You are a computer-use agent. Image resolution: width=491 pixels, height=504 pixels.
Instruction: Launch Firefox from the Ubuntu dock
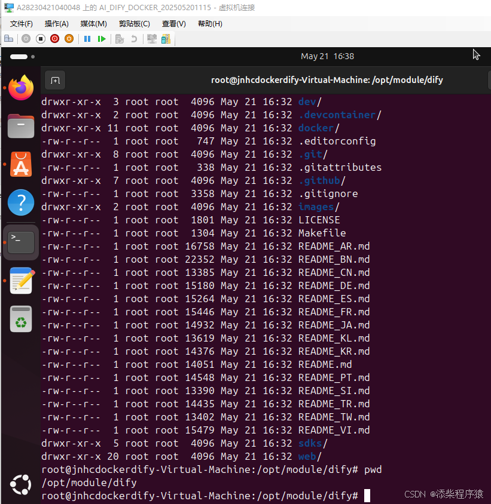21,87
